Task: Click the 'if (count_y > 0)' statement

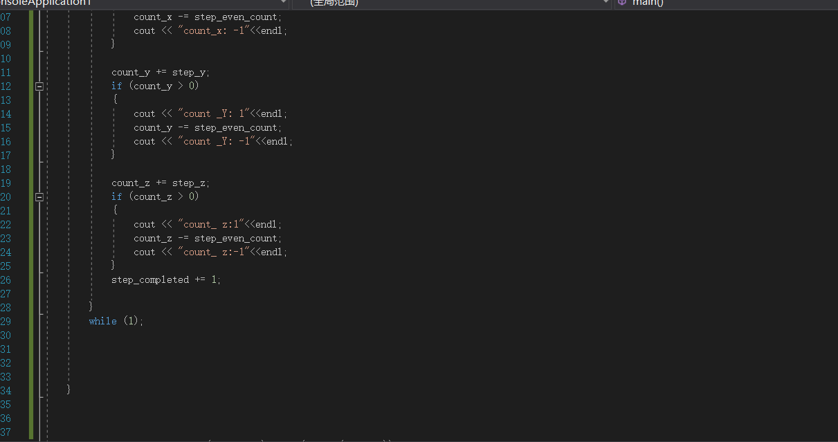Action: tap(155, 86)
